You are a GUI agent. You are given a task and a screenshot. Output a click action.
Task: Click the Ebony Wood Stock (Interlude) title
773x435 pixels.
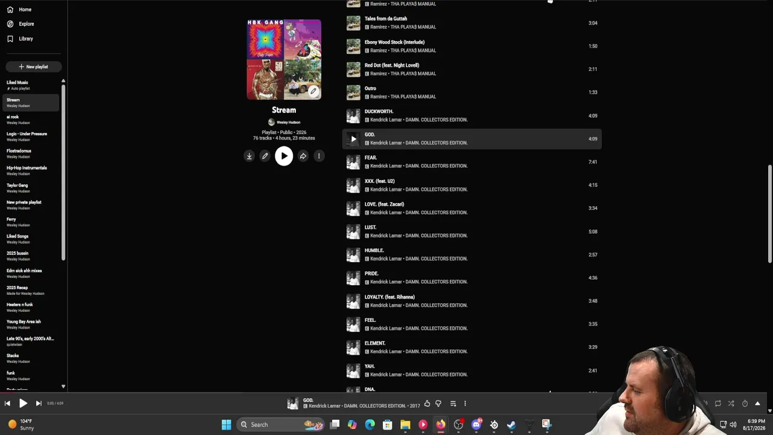pyautogui.click(x=394, y=42)
